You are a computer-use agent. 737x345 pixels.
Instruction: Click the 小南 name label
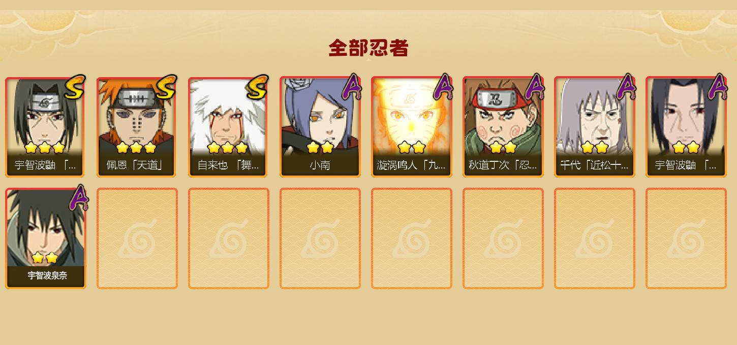tap(320, 165)
